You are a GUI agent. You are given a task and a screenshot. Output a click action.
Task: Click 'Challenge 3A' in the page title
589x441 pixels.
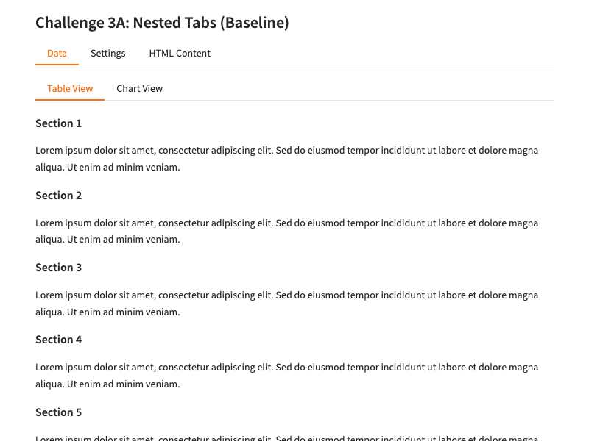click(81, 23)
